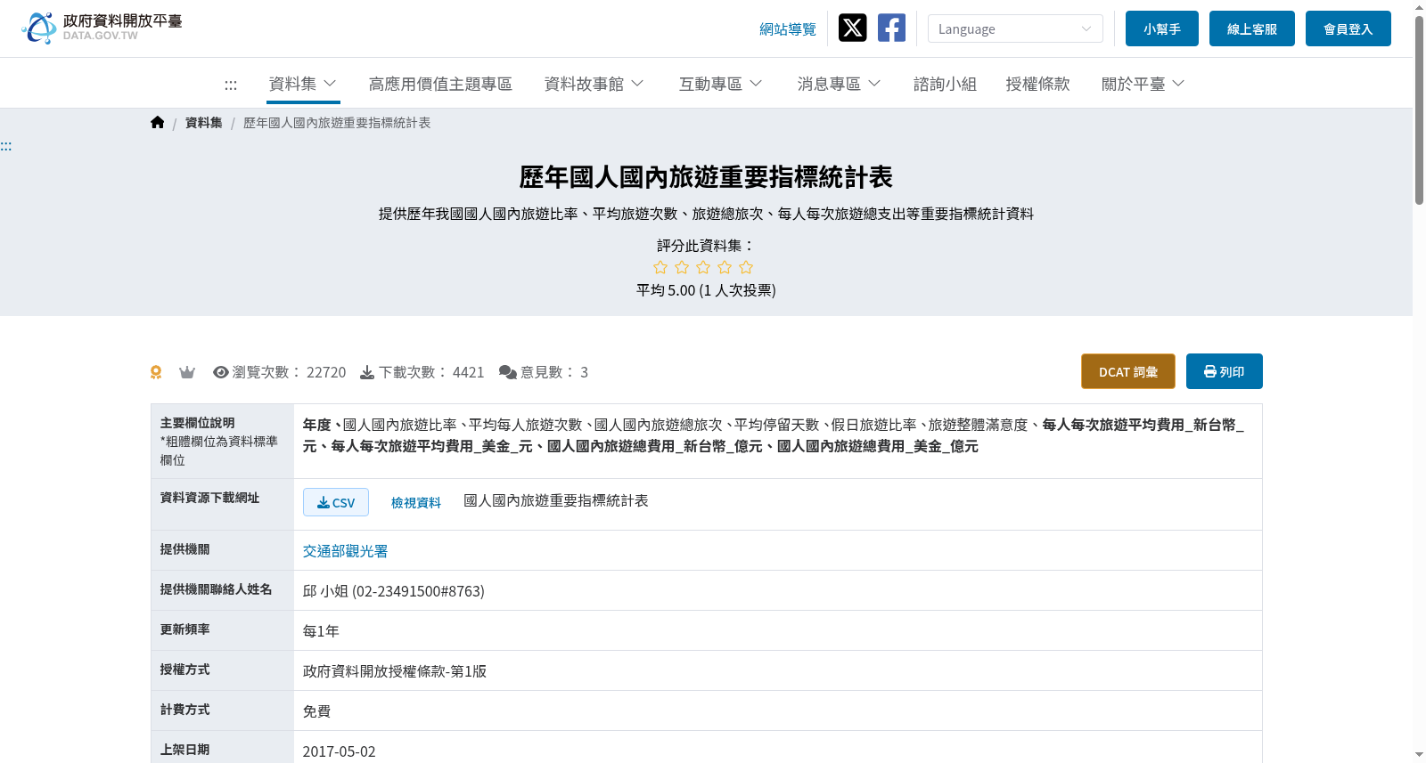Click the DATA.GOV.TW site logo
This screenshot has width=1426, height=763.
[102, 28]
